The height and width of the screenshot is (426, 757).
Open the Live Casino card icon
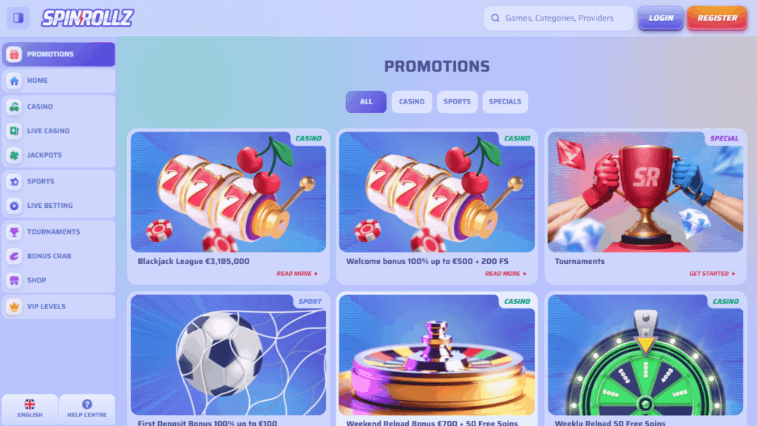(14, 131)
